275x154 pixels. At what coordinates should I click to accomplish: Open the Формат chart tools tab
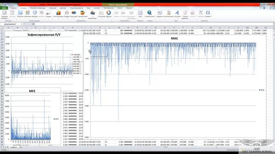(129, 8)
